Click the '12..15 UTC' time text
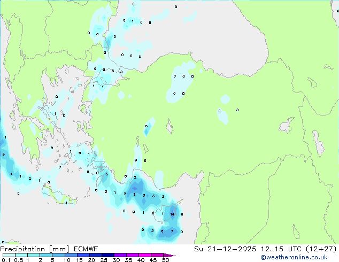 pos(281,249)
